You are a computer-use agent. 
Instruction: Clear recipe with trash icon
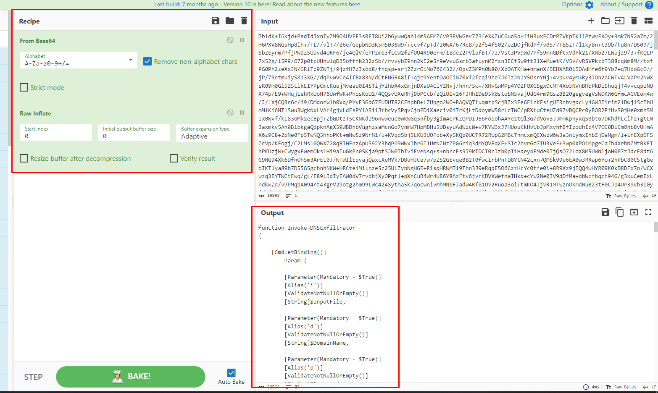[244, 21]
